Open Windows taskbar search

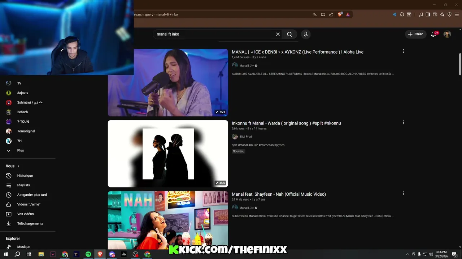pyautogui.click(x=17, y=254)
